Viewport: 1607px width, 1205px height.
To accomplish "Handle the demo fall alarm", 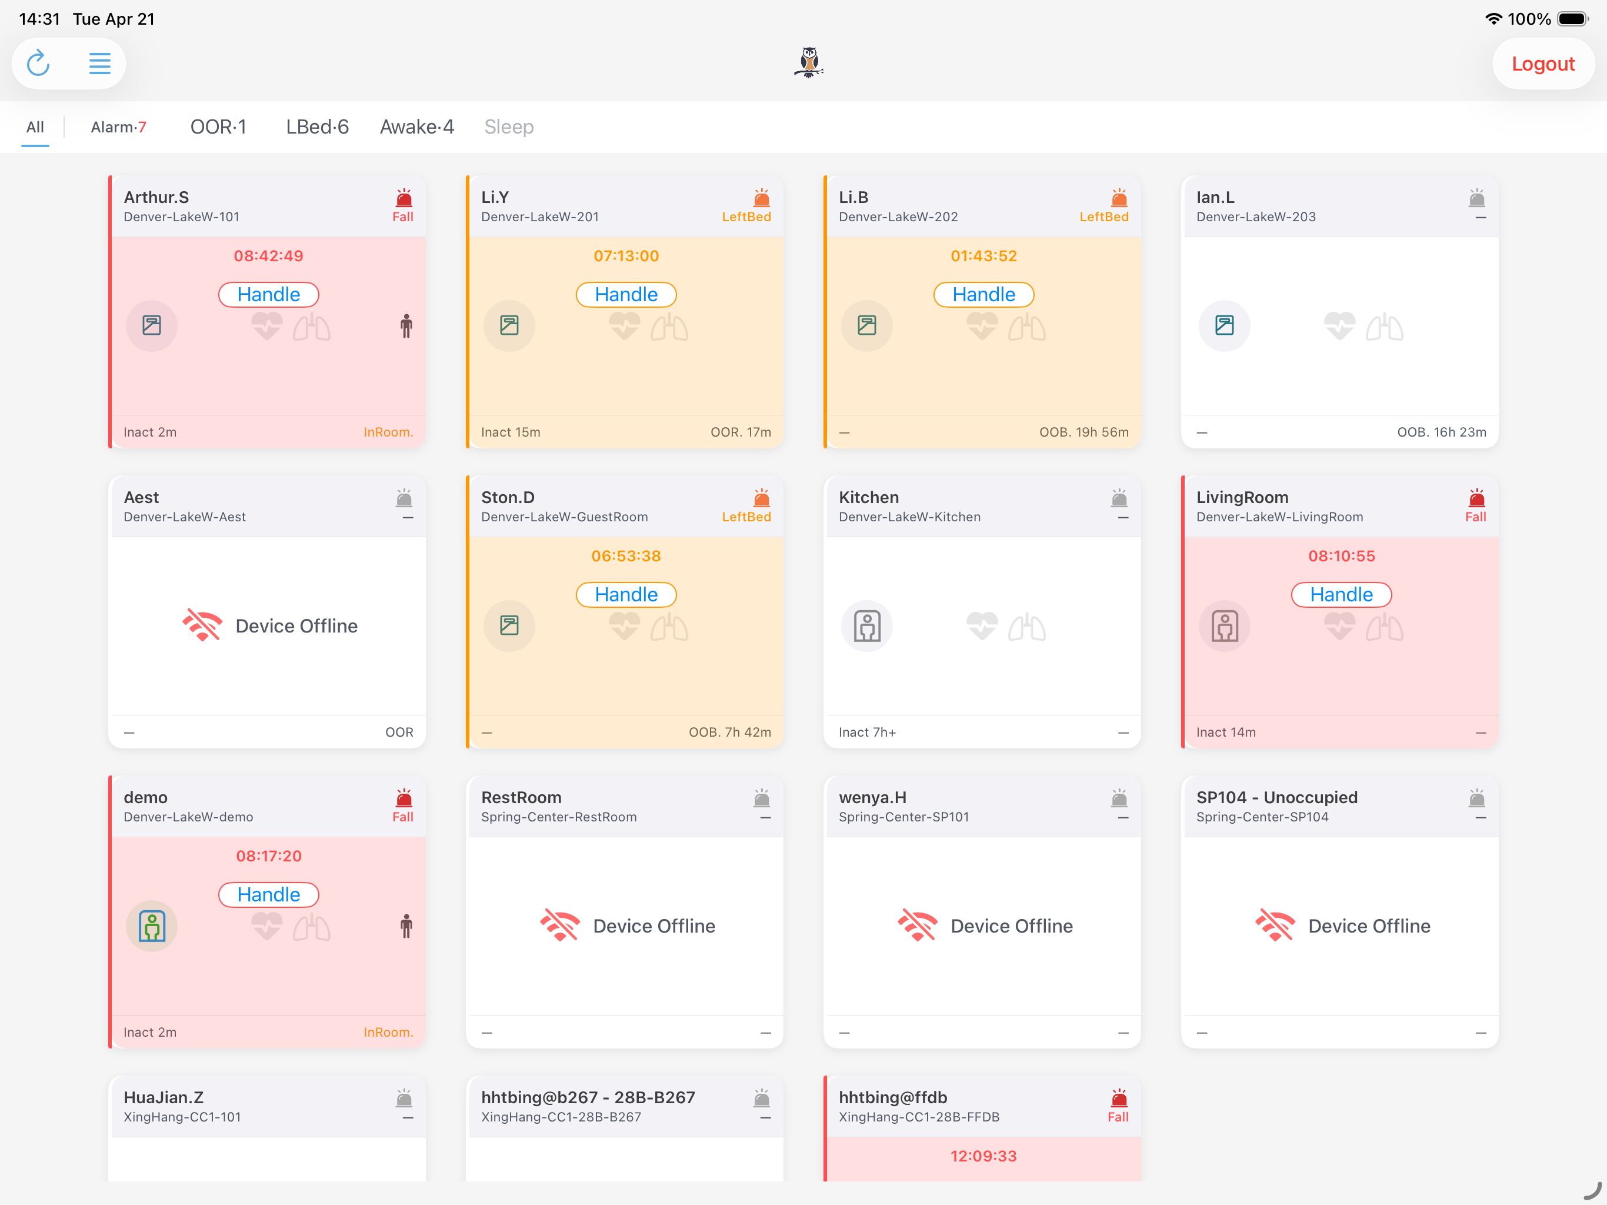I will [x=269, y=895].
